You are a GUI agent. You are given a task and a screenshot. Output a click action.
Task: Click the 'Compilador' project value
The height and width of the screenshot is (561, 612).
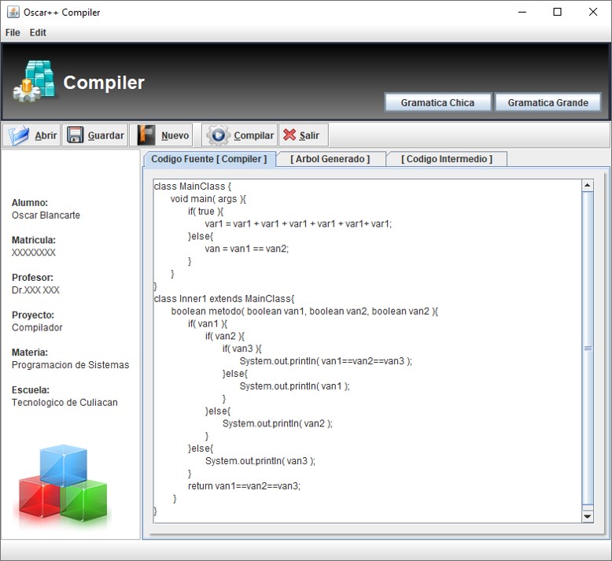pos(37,327)
